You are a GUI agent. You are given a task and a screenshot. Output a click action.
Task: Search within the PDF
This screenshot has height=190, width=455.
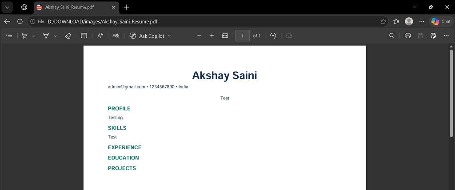(392, 36)
